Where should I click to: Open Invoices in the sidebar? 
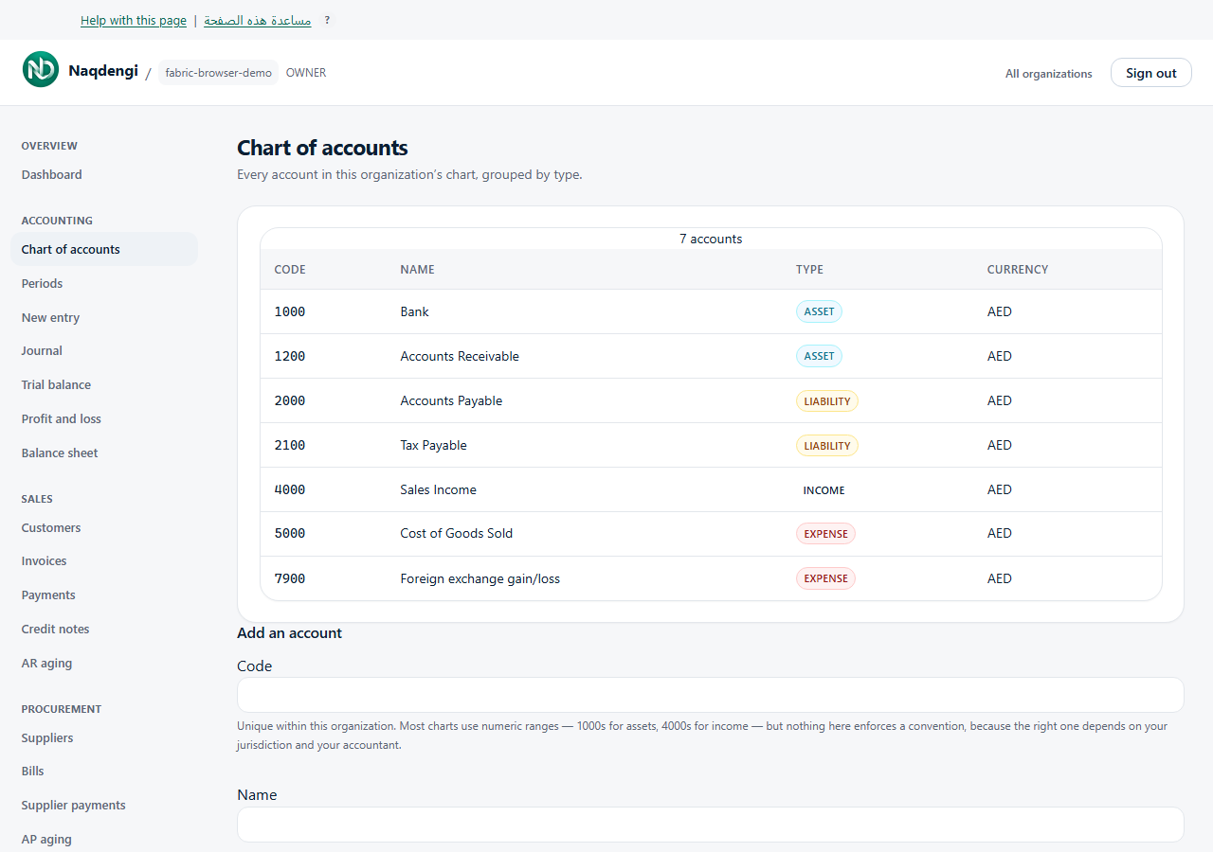pyautogui.click(x=45, y=560)
